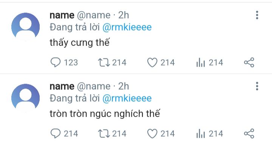
Task: Open more options on second tweet
Action: 257,86
